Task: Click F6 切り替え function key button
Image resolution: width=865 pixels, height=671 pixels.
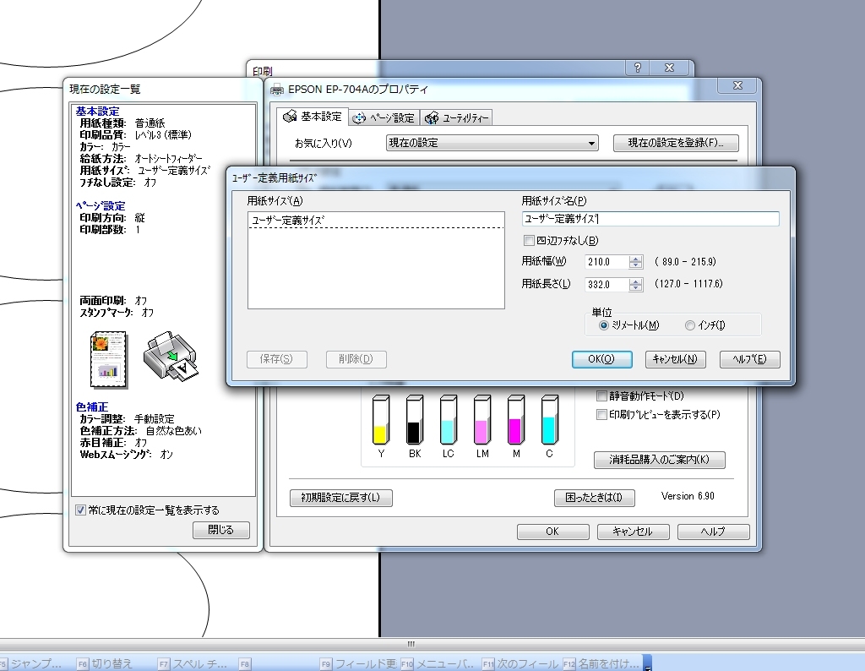Action: tap(105, 664)
